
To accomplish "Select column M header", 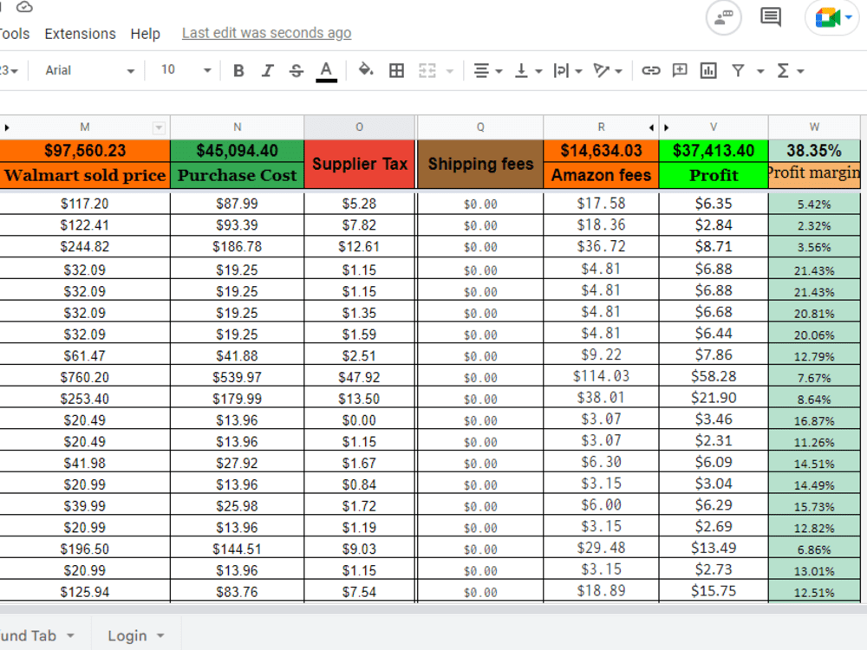I will [85, 127].
